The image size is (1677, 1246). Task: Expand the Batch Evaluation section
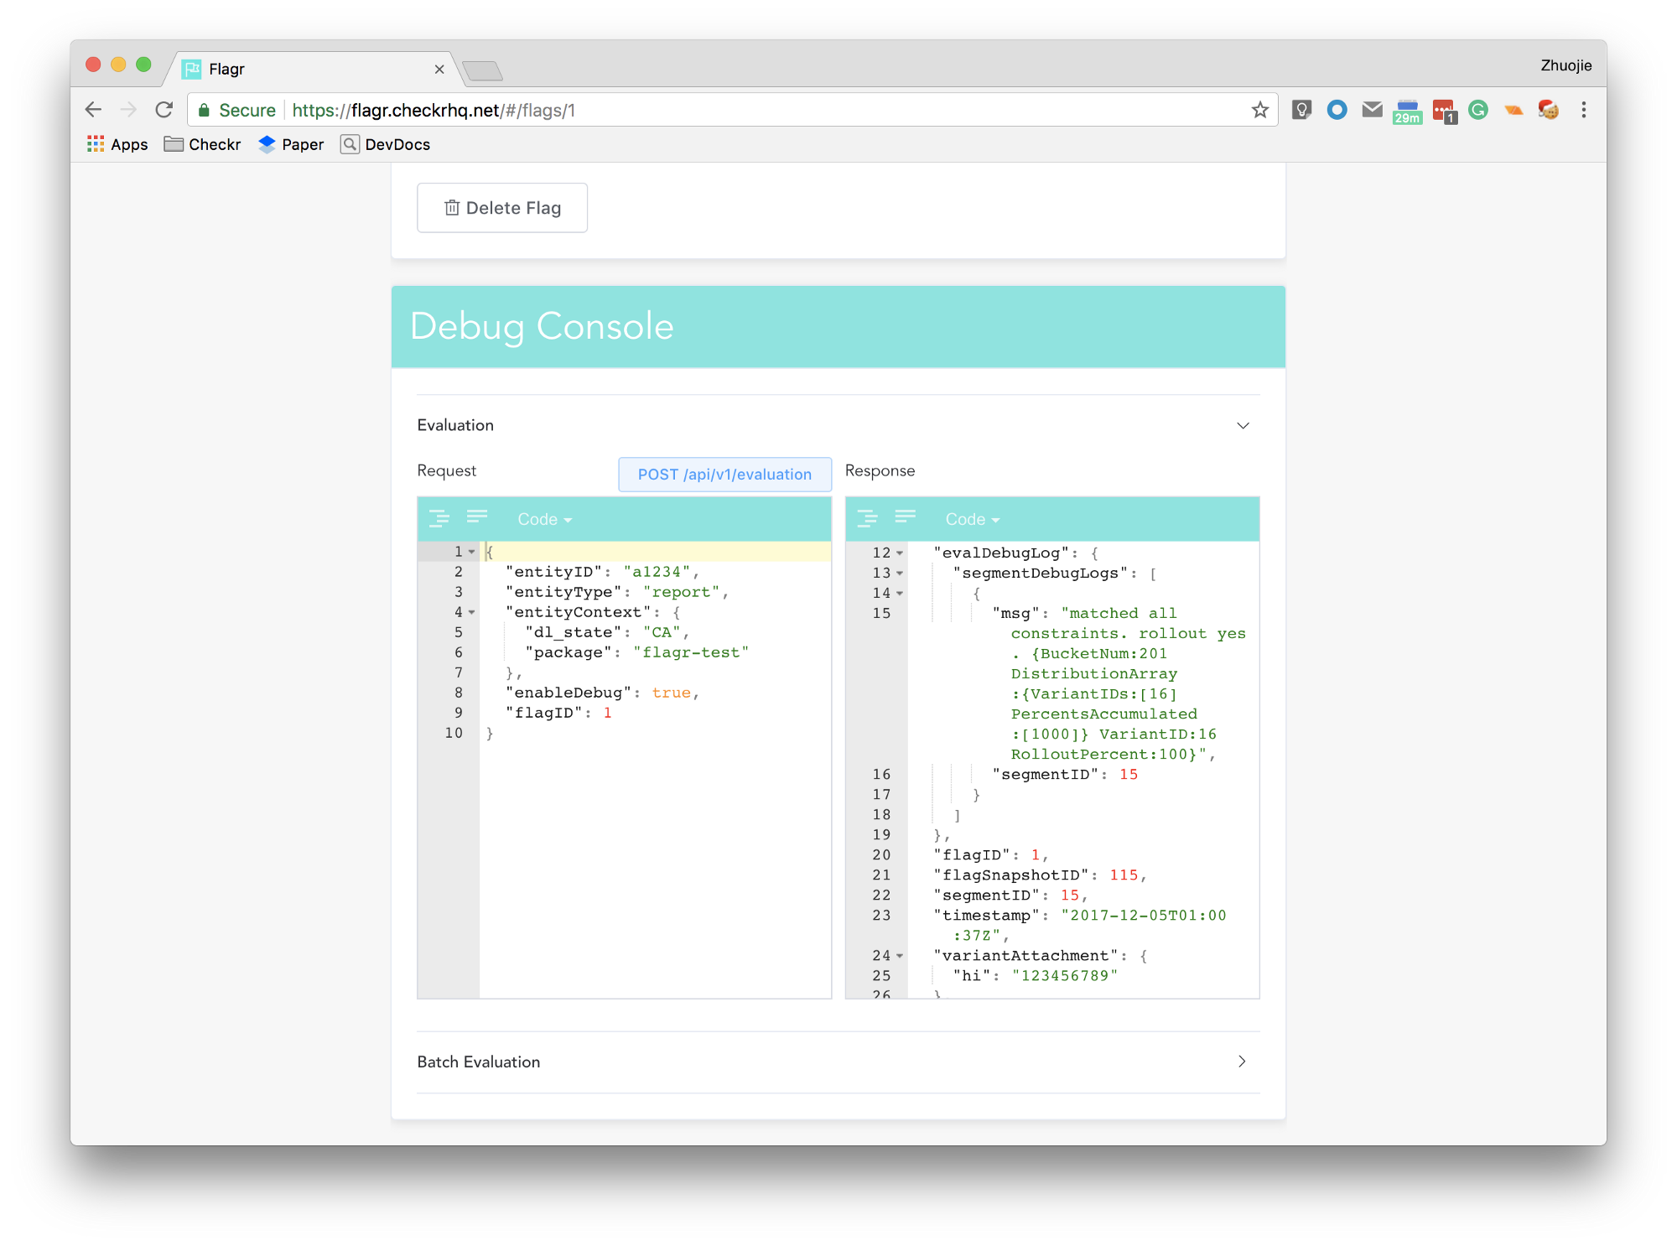tap(1242, 1062)
